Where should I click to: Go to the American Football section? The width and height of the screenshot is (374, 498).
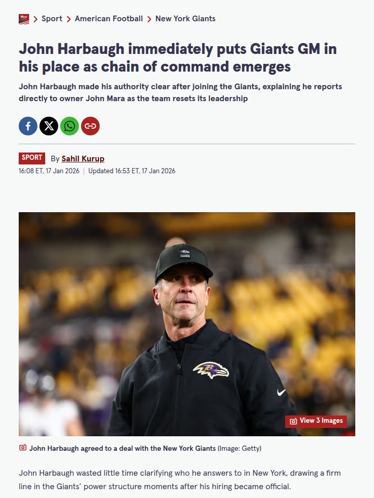point(109,19)
